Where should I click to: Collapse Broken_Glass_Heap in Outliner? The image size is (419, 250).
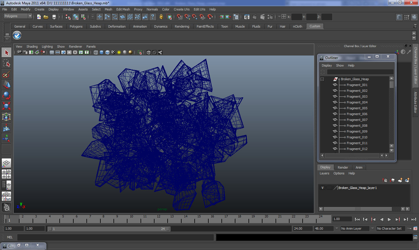(x=322, y=79)
